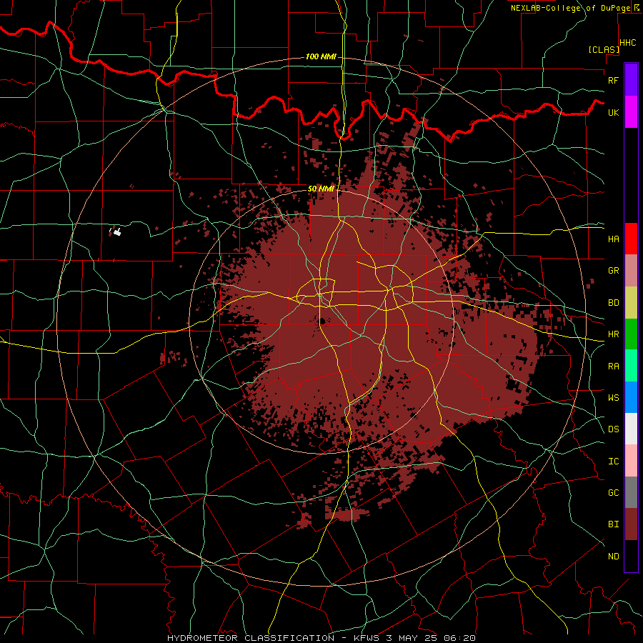Image resolution: width=643 pixels, height=643 pixels.
Task: Click the 50 NMI range ring label
Action: point(321,189)
